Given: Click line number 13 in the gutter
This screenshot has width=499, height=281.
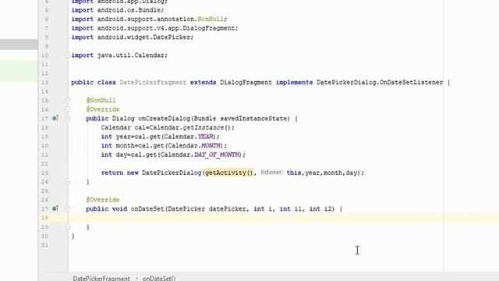Looking at the screenshot, I should (44, 83).
